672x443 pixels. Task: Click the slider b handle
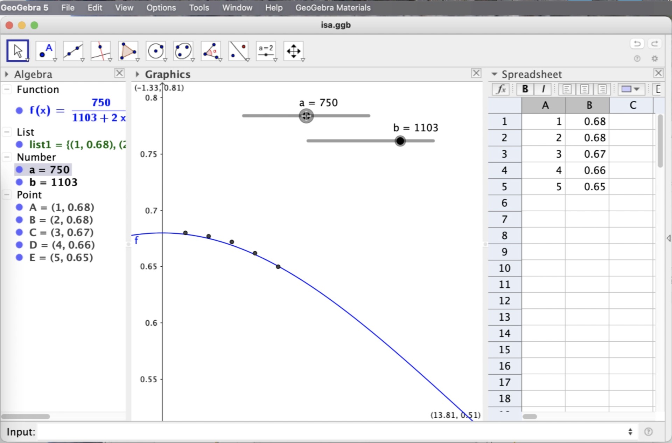click(x=400, y=141)
